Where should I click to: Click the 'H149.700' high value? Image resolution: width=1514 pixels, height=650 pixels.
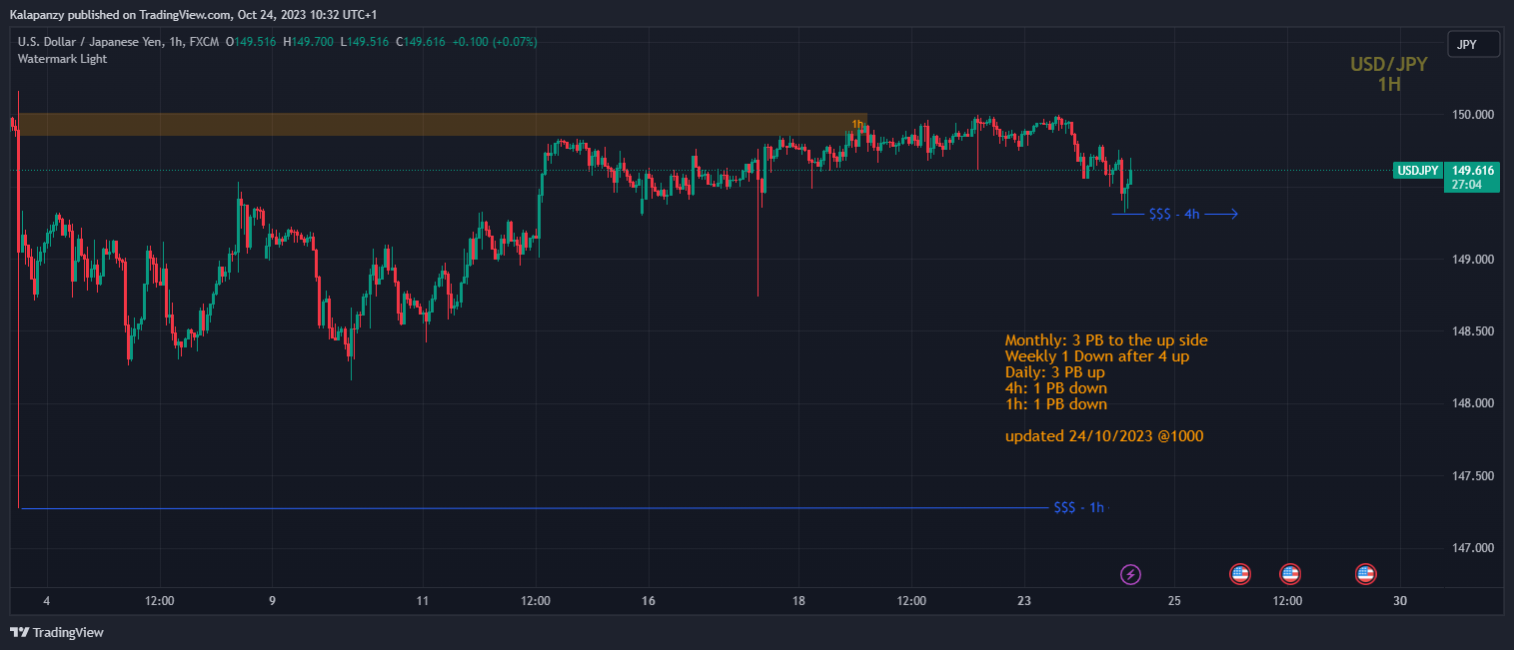point(307,42)
